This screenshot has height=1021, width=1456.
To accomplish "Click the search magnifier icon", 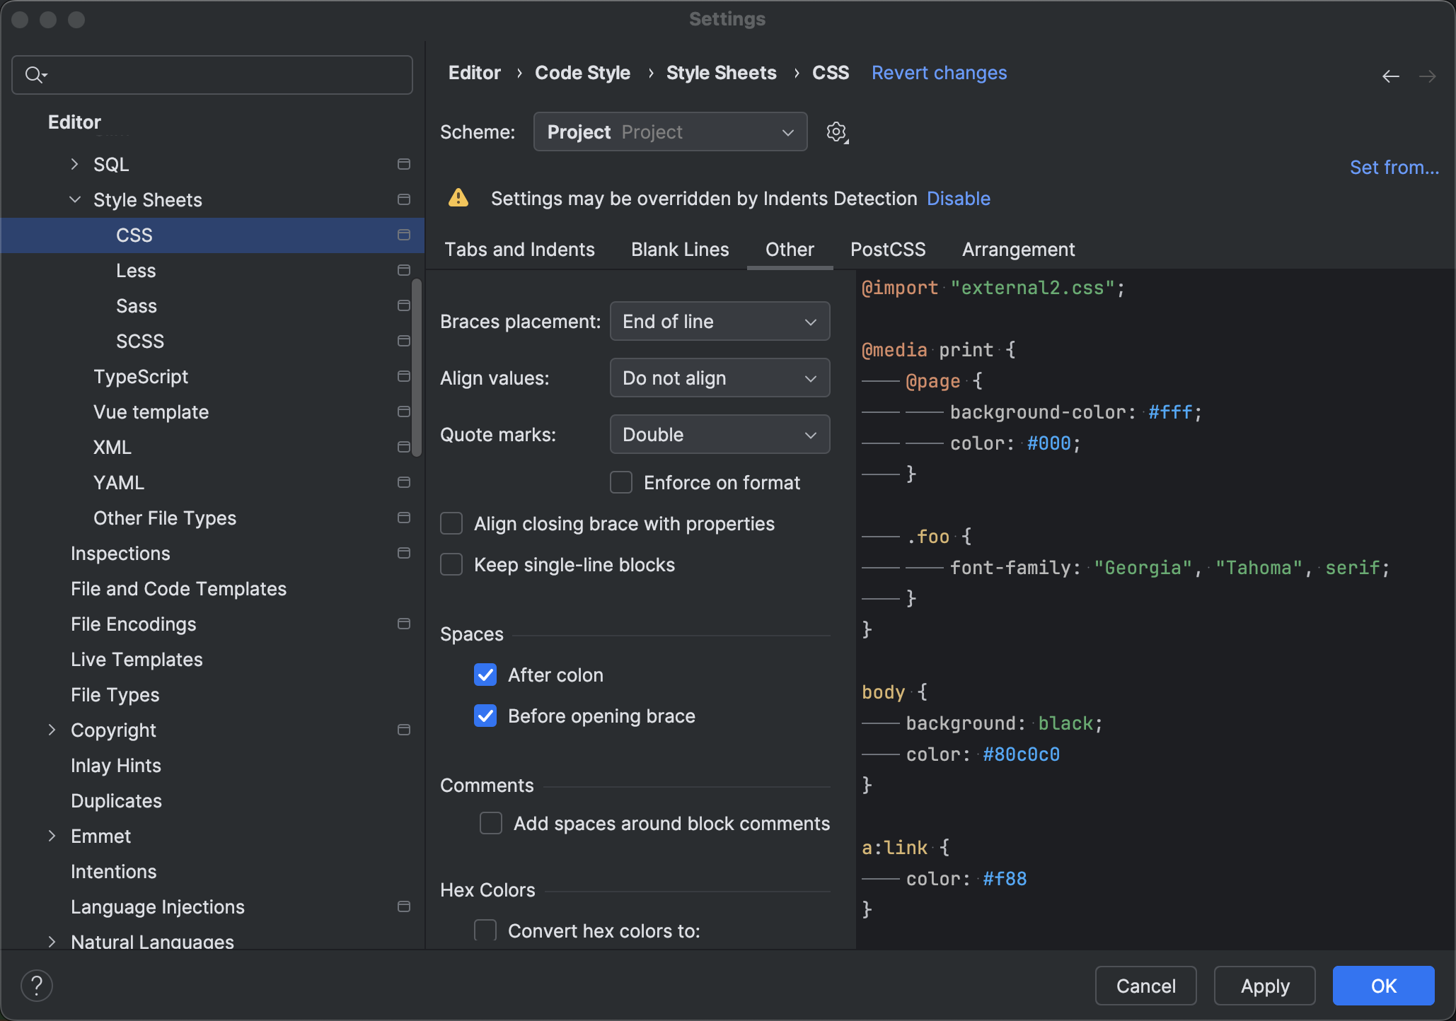I will (x=35, y=74).
